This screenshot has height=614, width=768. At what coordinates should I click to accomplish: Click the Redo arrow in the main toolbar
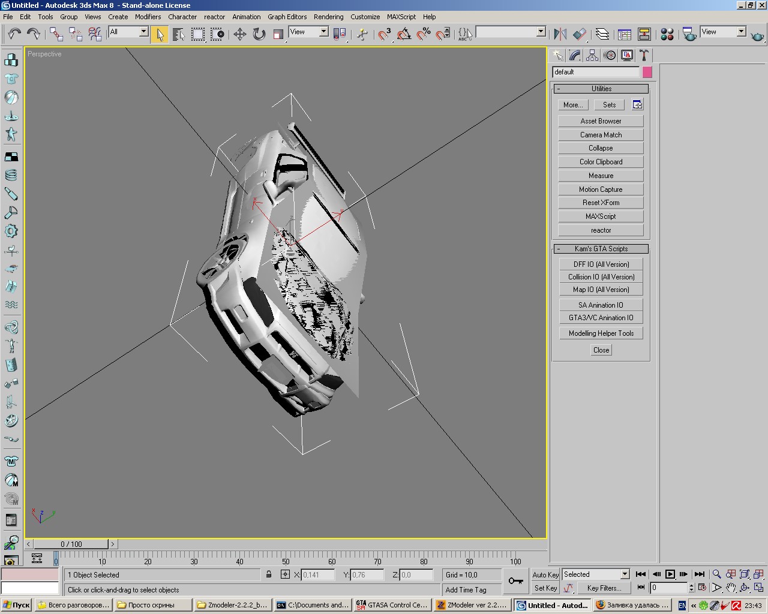click(x=34, y=34)
